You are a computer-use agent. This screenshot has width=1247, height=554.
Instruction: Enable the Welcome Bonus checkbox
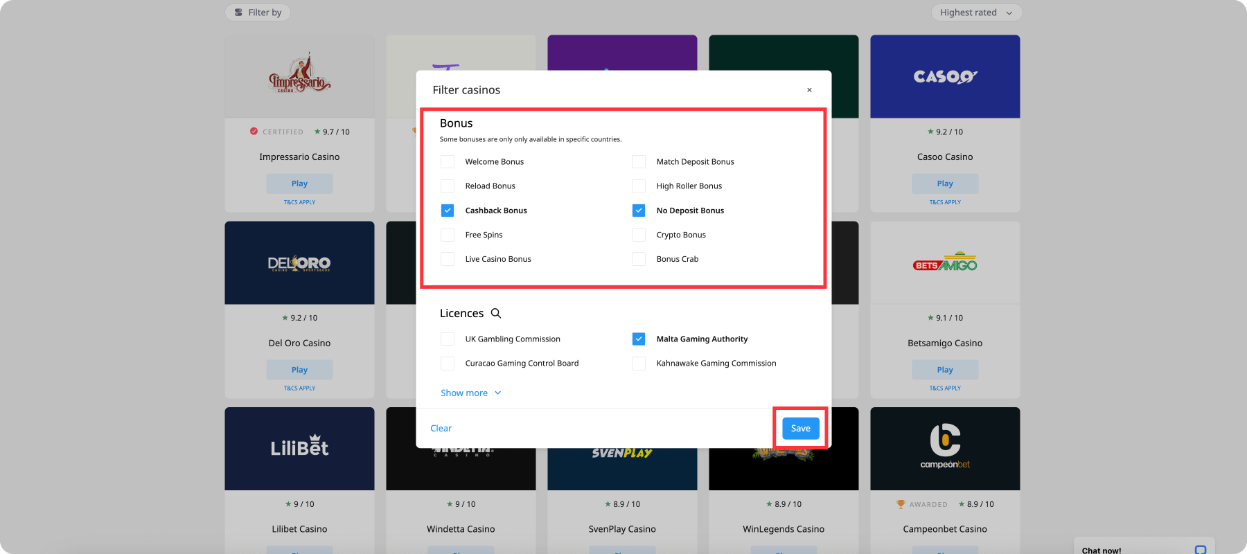tap(448, 162)
